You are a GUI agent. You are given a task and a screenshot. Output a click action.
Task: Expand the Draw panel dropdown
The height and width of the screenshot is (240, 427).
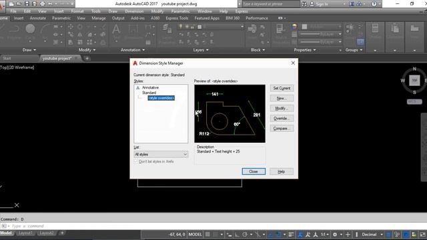(x=29, y=50)
